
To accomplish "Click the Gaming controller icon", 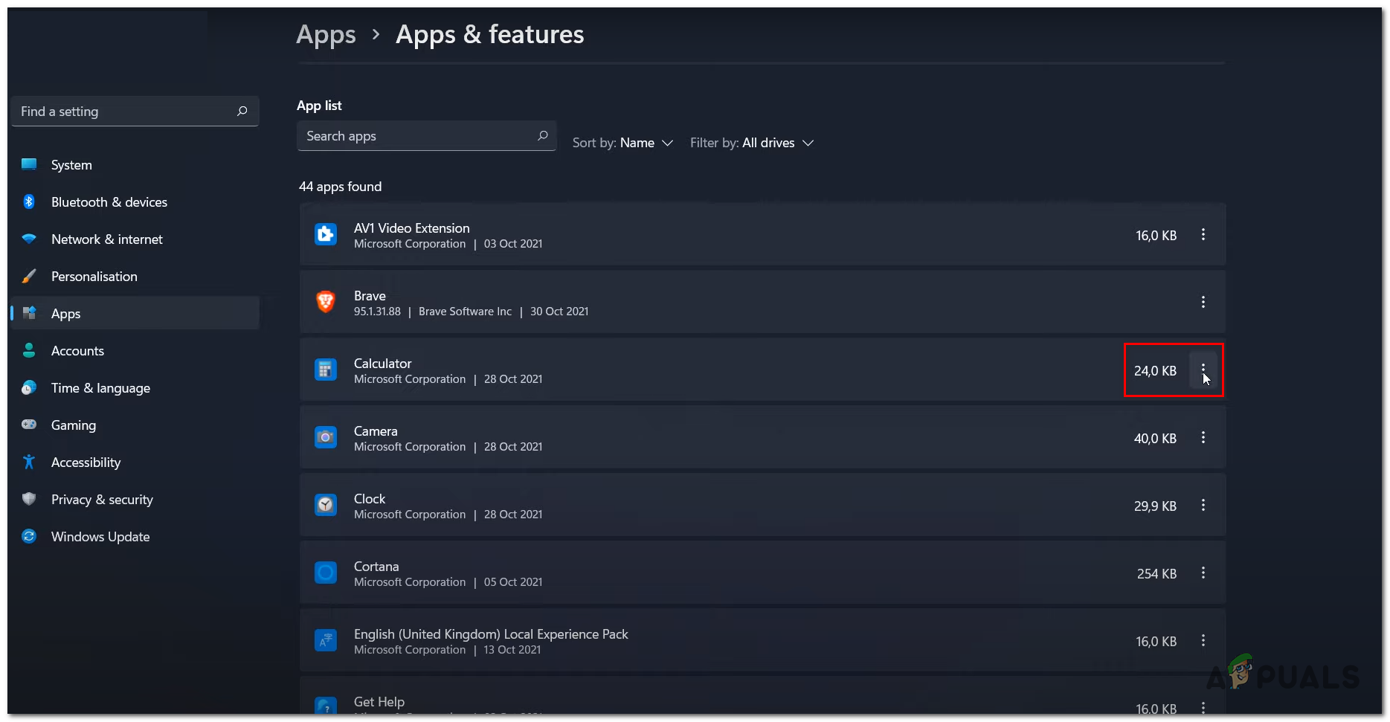I will click(x=28, y=425).
